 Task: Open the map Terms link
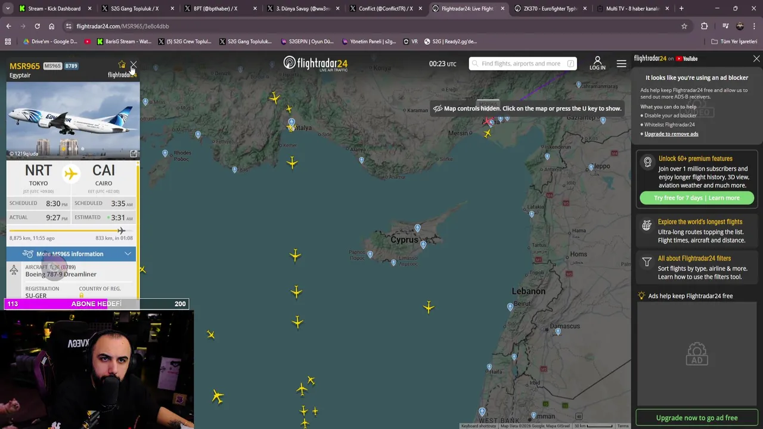click(623, 426)
